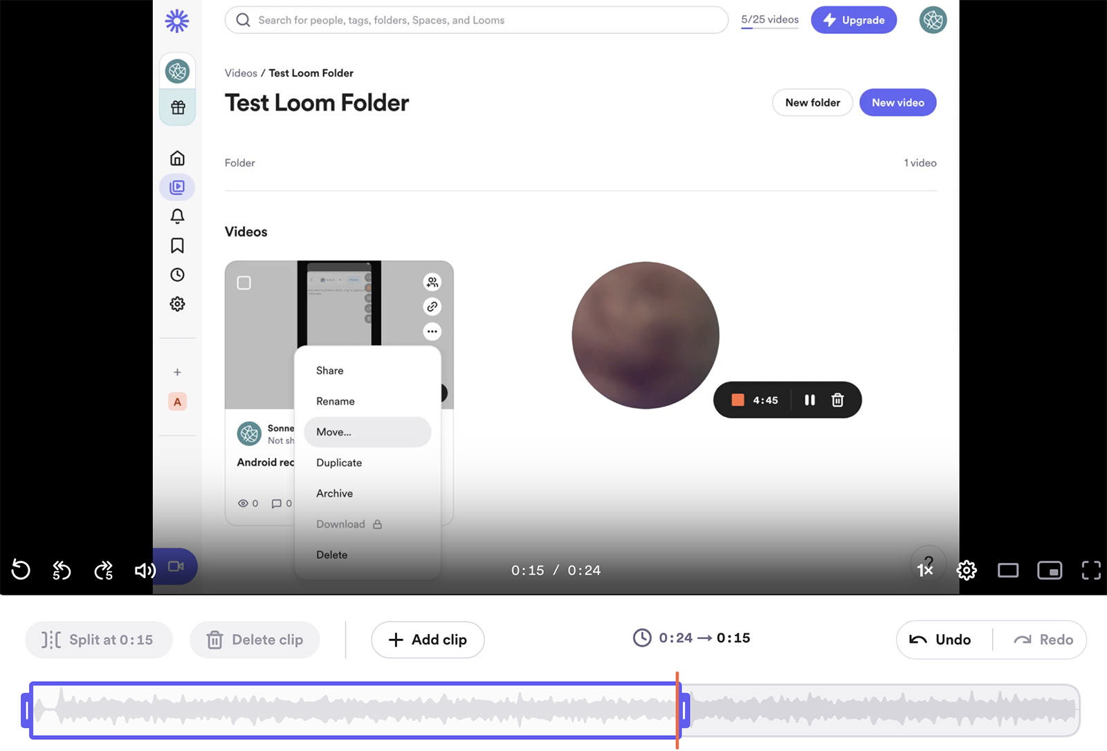Mute the player volume

[x=145, y=570]
